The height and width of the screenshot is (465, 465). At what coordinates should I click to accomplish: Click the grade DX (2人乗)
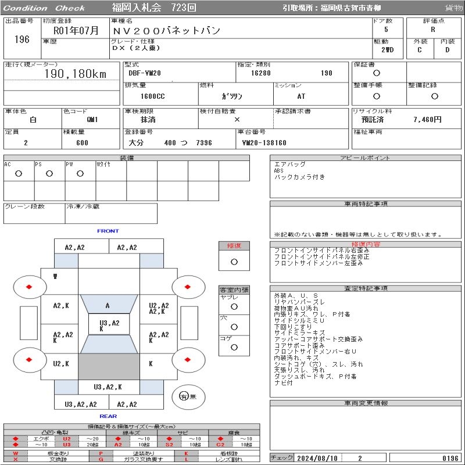tap(136, 48)
